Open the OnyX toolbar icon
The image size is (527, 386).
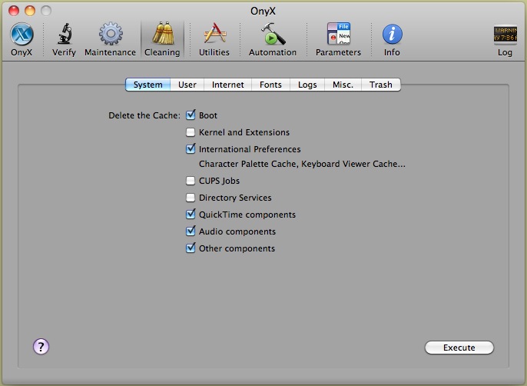[22, 35]
